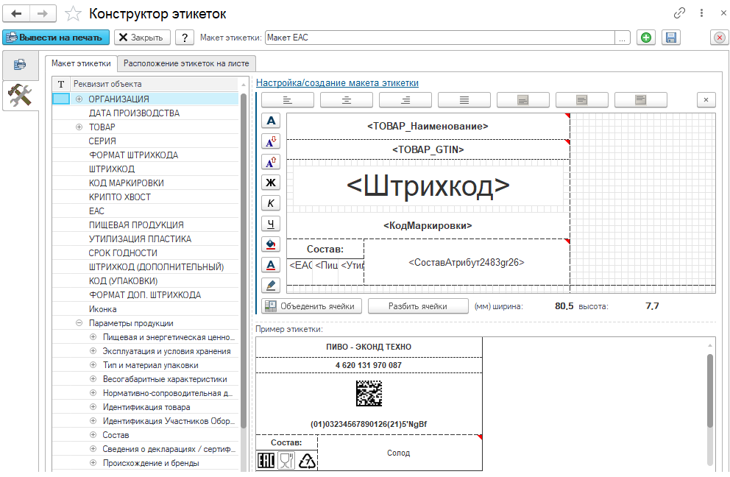Align text left in label cell

(x=288, y=99)
